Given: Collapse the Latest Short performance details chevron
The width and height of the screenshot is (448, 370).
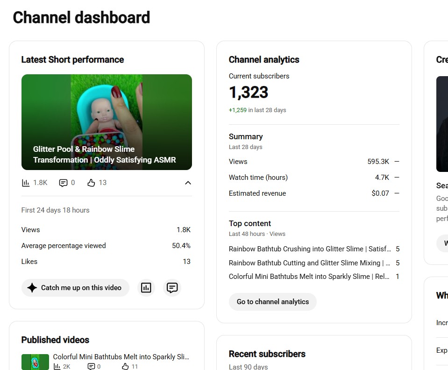Looking at the screenshot, I should (188, 183).
